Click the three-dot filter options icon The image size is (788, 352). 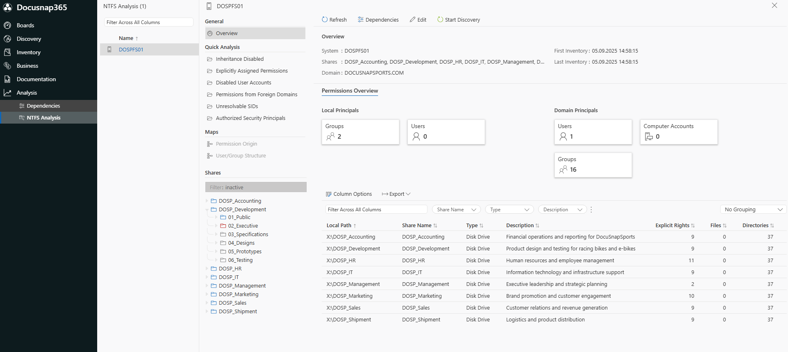coord(591,210)
